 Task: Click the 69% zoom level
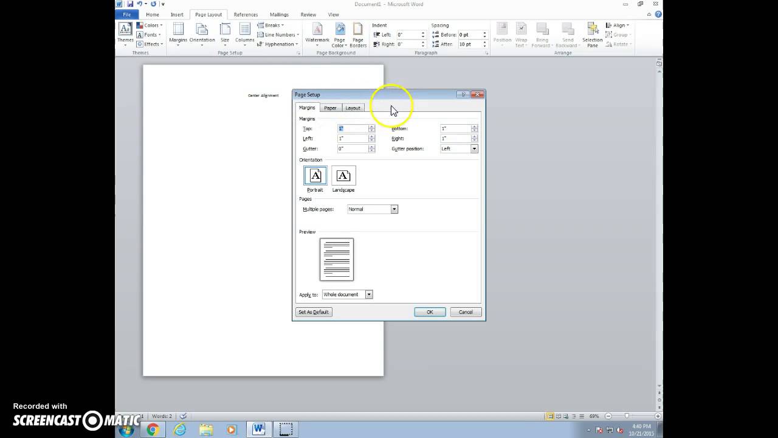tap(594, 416)
